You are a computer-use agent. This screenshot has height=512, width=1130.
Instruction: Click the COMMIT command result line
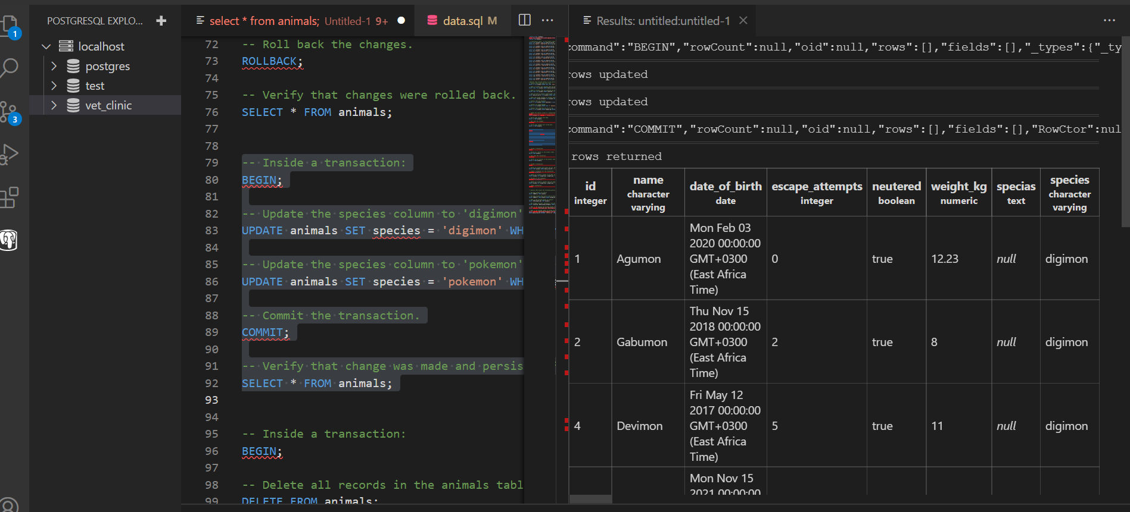tap(845, 129)
